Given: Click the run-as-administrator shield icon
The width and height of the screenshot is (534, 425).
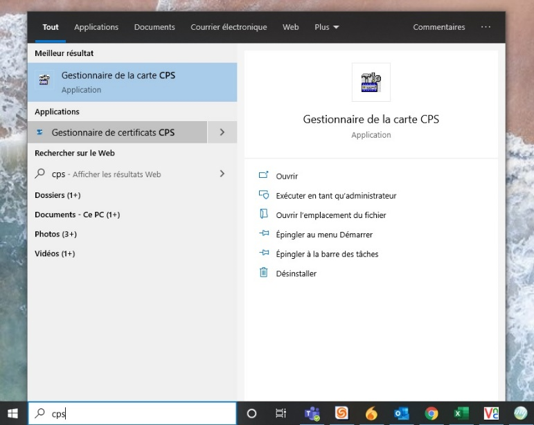Looking at the screenshot, I should point(264,195).
